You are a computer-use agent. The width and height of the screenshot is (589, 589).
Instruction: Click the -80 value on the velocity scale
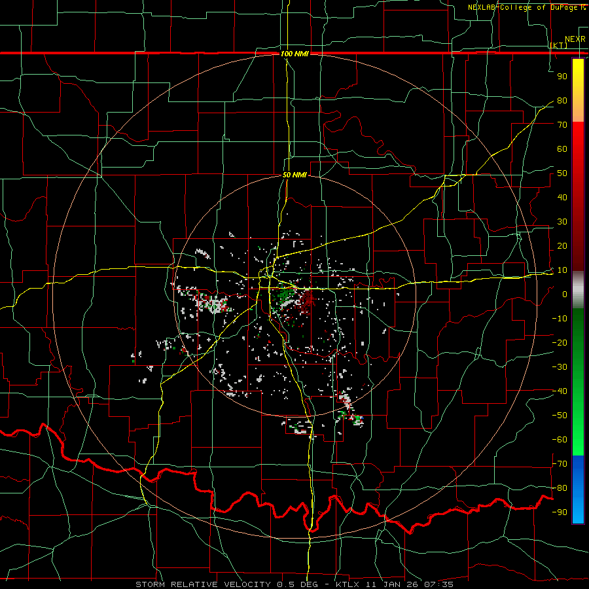click(560, 488)
